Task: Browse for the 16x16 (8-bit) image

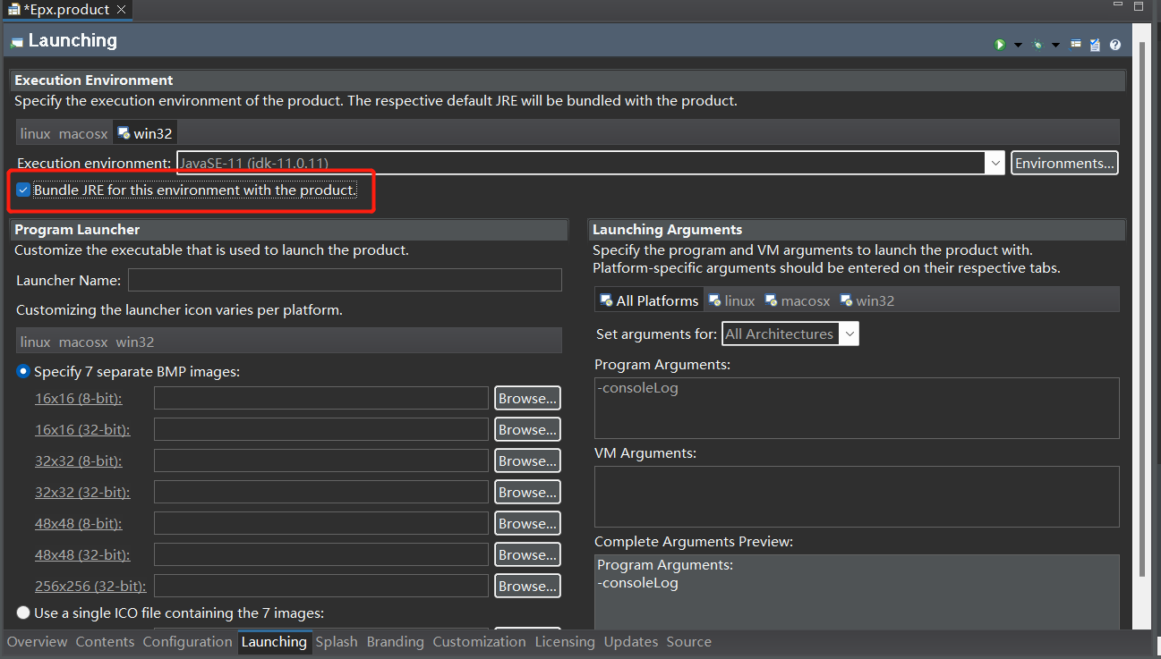Action: pyautogui.click(x=527, y=399)
